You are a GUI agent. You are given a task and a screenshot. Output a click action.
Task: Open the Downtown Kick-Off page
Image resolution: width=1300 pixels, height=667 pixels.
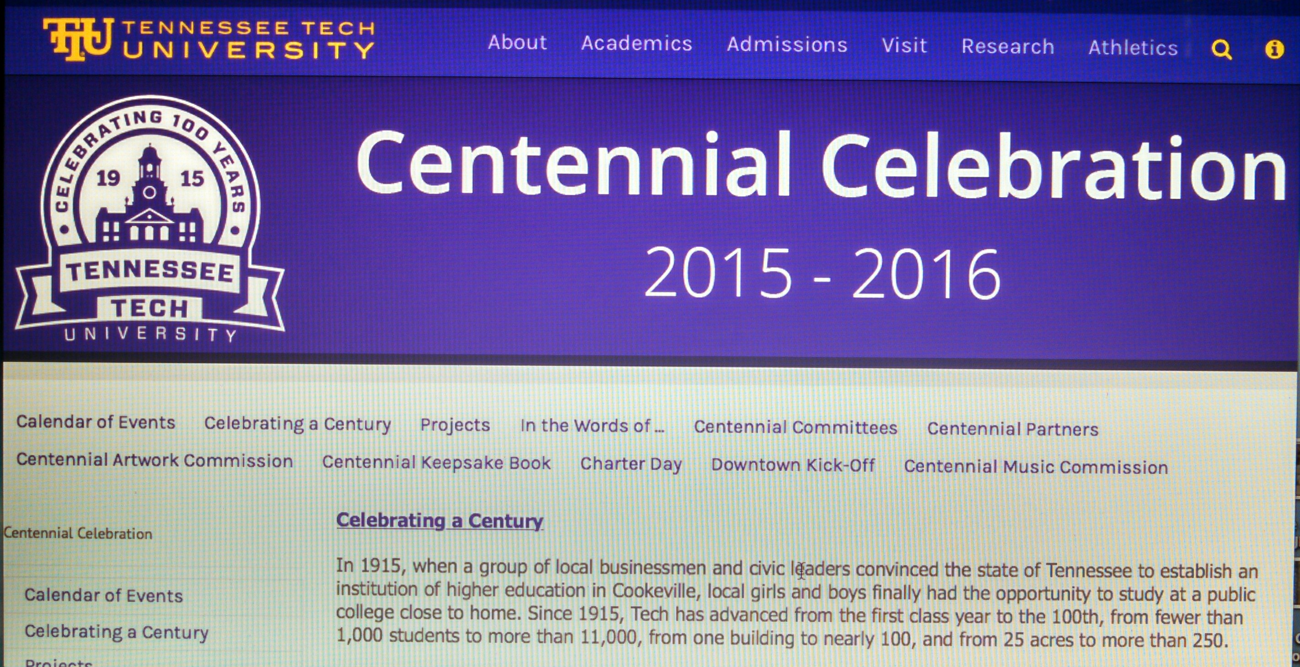[x=793, y=465]
